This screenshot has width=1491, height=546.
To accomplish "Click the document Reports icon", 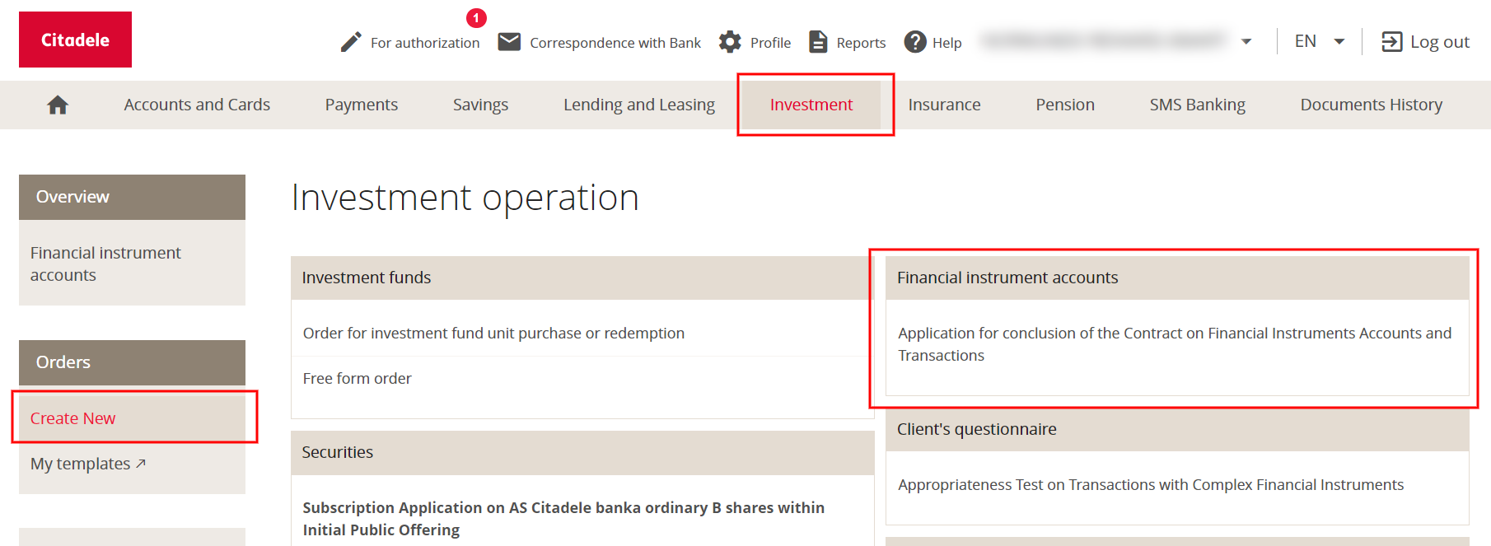I will coord(818,42).
